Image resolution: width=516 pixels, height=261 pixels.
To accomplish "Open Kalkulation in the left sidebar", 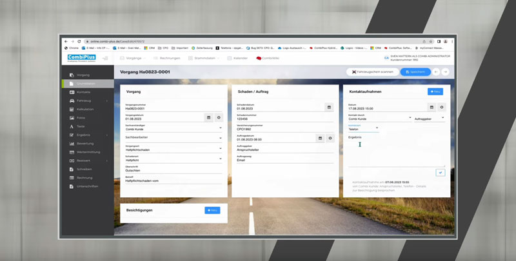I will pos(84,110).
